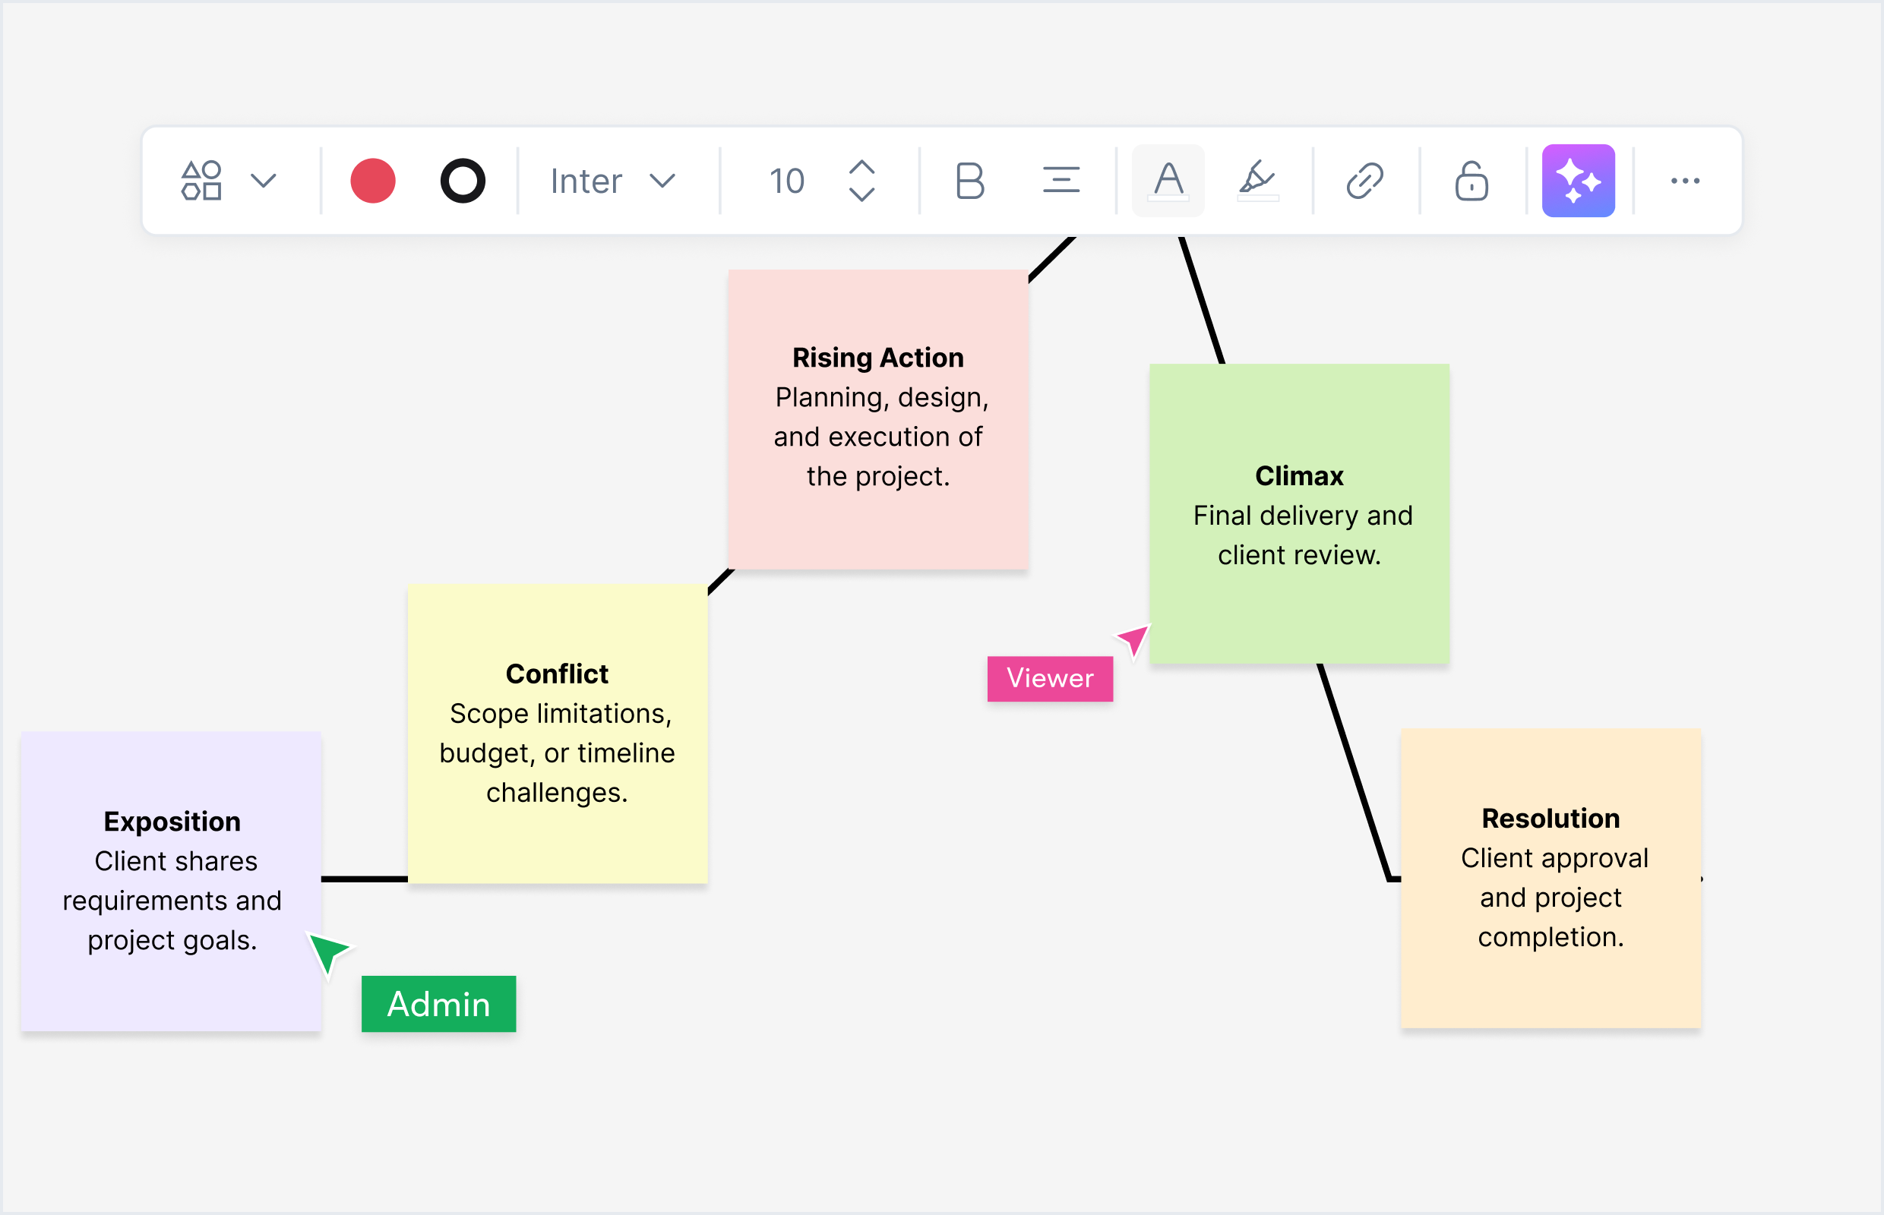Select the purple Exposition sticky note
Screen dimensions: 1884x1215
tap(171, 882)
